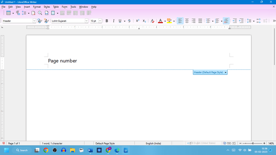Screen dimensions: 276x155
Task: Click English (India) language in status bar
Action: click(x=153, y=143)
